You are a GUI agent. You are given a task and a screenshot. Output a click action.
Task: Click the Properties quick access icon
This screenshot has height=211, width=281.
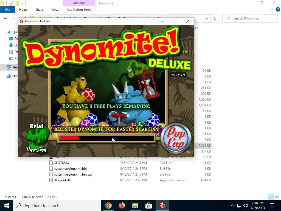pyautogui.click(x=11, y=3)
